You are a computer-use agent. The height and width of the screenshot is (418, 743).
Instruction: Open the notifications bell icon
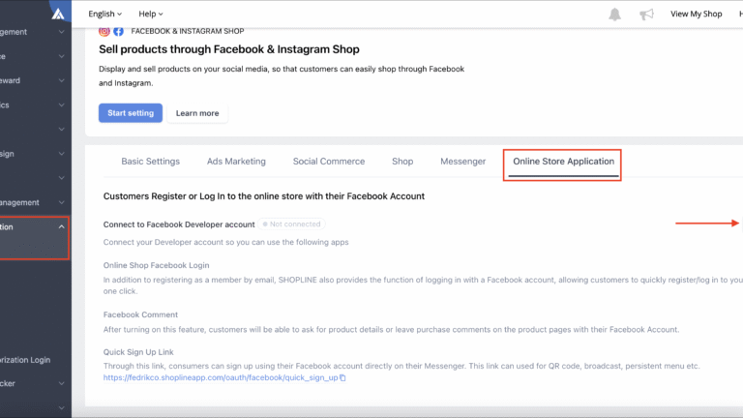pyautogui.click(x=614, y=15)
